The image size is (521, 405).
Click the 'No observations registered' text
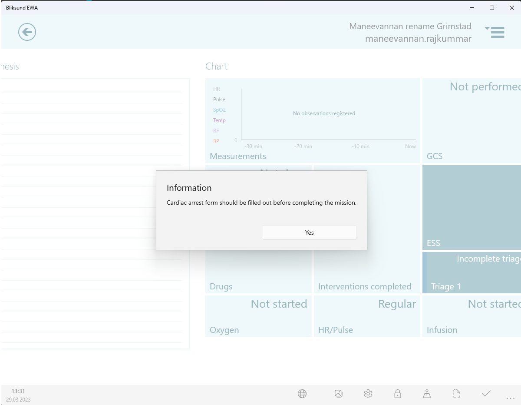tap(324, 113)
